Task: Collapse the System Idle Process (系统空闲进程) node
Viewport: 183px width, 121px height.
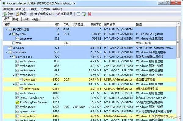Action: coord(6,29)
